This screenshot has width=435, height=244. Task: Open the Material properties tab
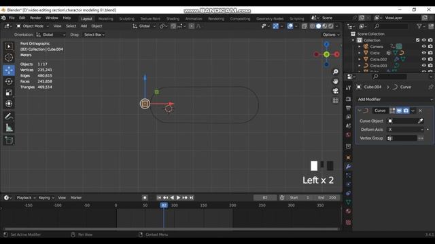point(348,211)
